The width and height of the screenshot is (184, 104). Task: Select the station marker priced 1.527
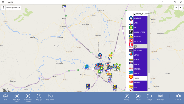(x=64, y=6)
